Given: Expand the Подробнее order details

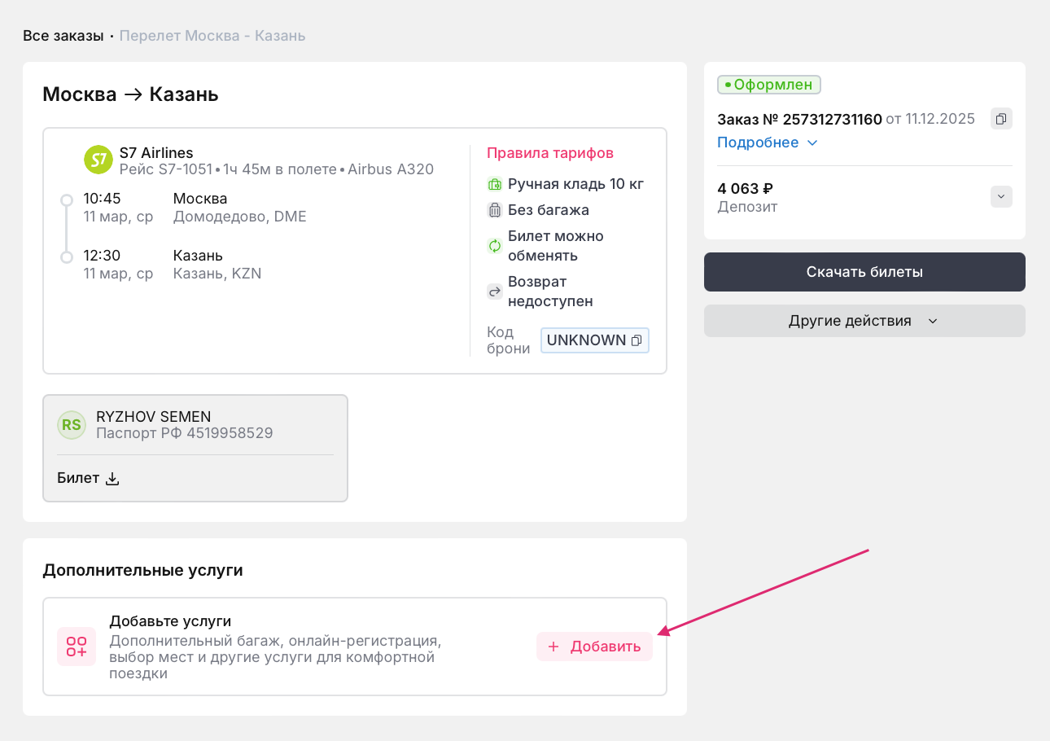Looking at the screenshot, I should (767, 142).
